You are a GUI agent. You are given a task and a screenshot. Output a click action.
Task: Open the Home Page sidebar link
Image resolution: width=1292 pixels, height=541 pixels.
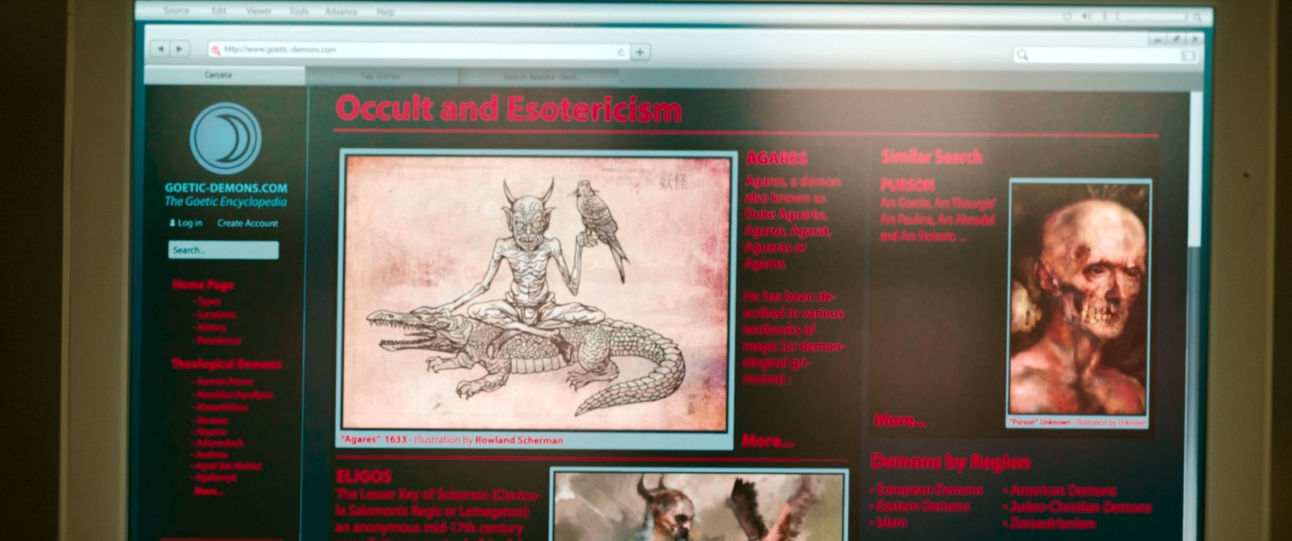203,285
